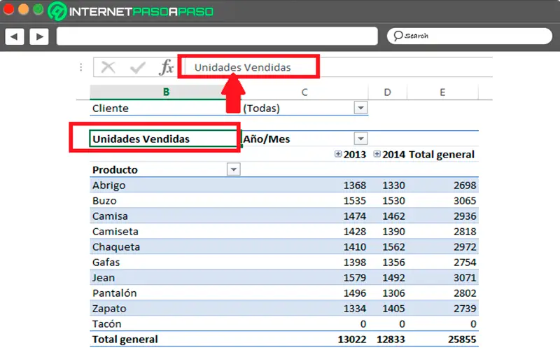Select the Cliente label cell

[111, 108]
